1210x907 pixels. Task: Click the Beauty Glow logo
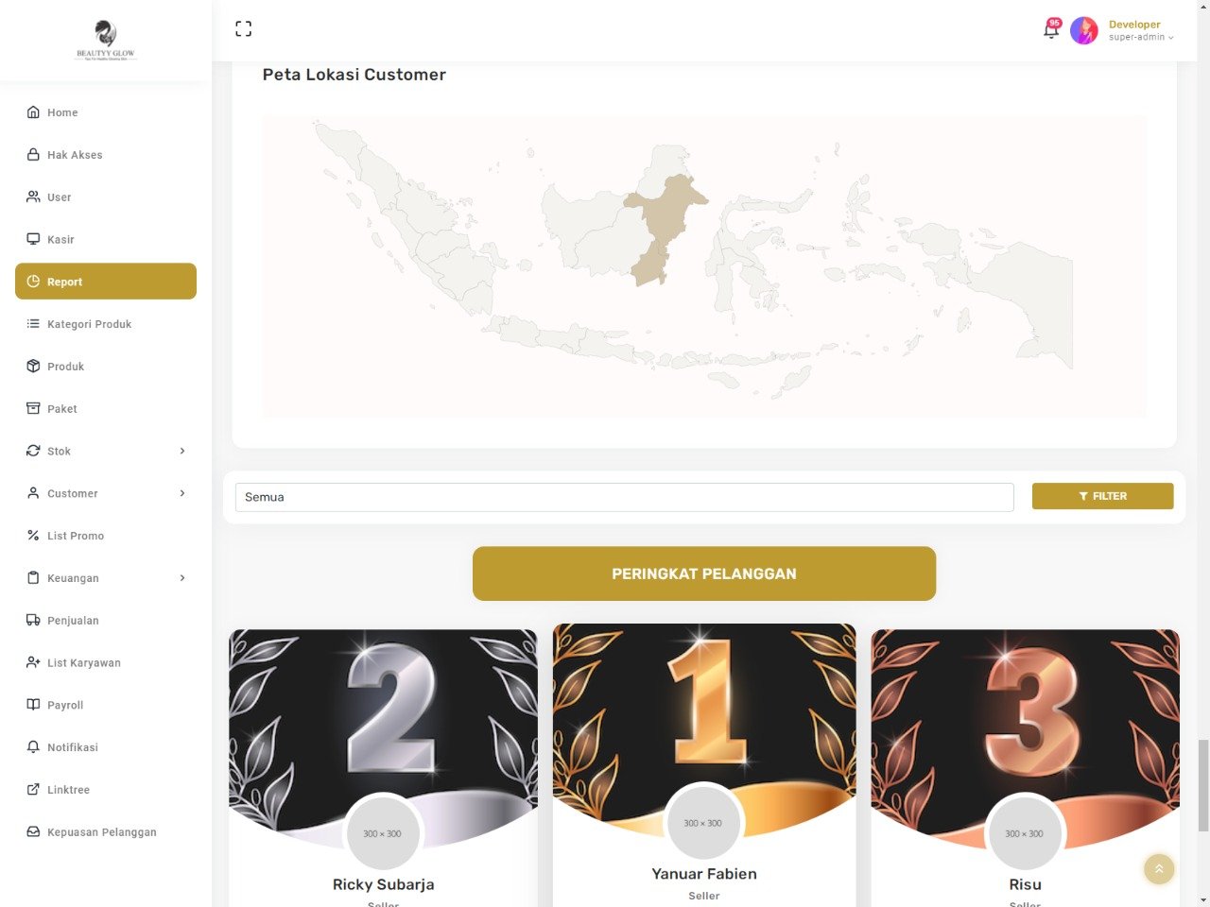tap(106, 41)
